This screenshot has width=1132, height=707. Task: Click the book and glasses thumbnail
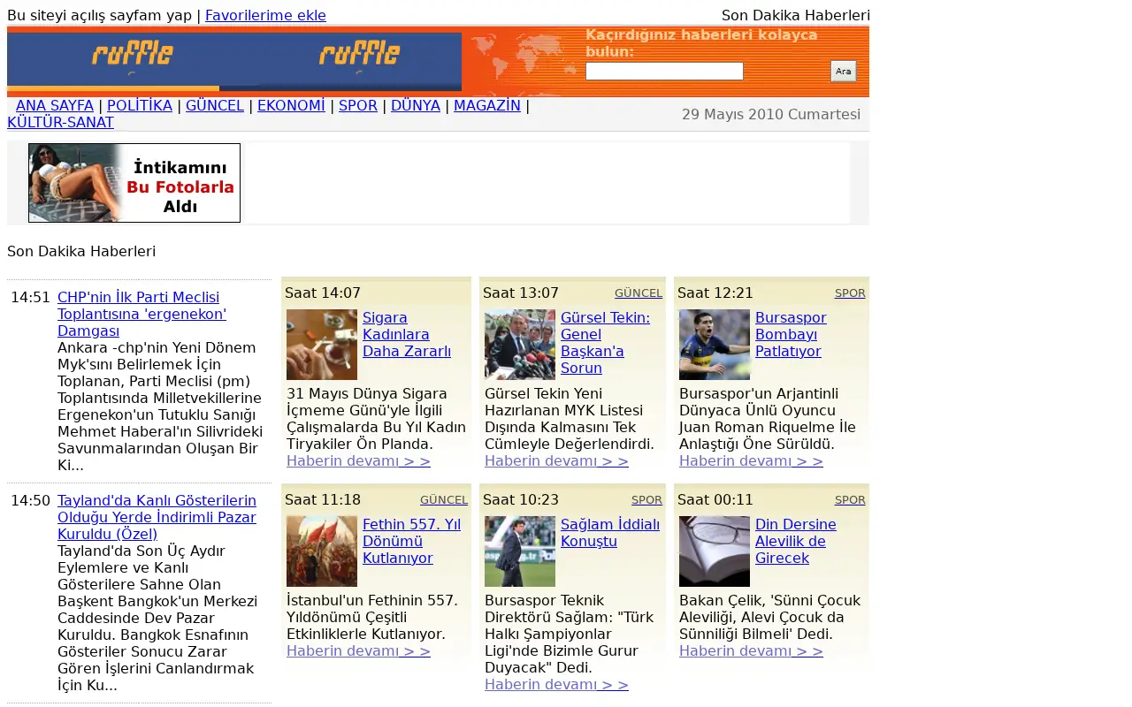click(715, 551)
